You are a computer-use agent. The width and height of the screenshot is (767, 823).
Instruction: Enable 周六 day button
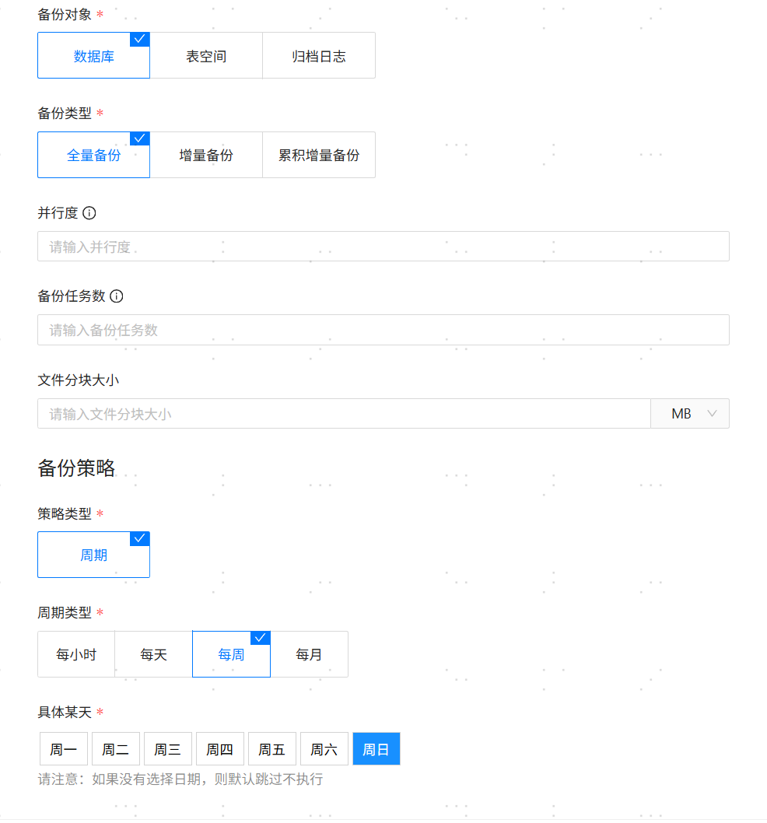[x=324, y=749]
